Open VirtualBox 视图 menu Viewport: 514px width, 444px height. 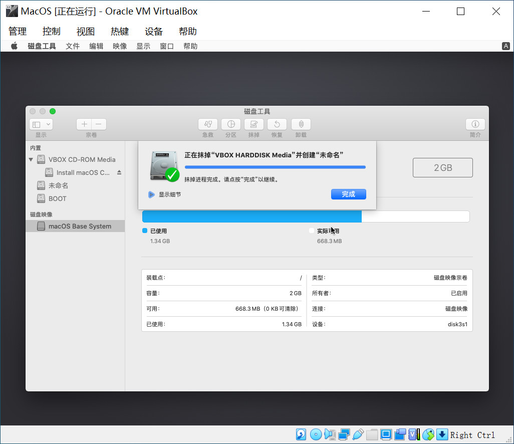point(86,32)
